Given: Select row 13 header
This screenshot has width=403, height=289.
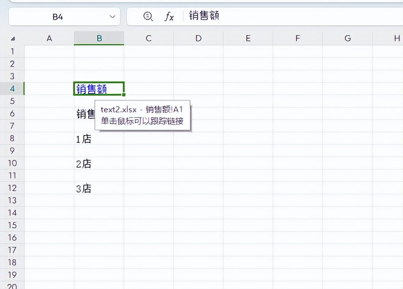Looking at the screenshot, I should 12,200.
